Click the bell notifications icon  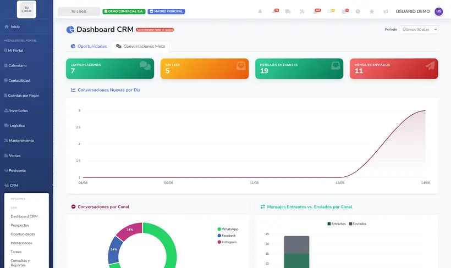click(x=260, y=12)
